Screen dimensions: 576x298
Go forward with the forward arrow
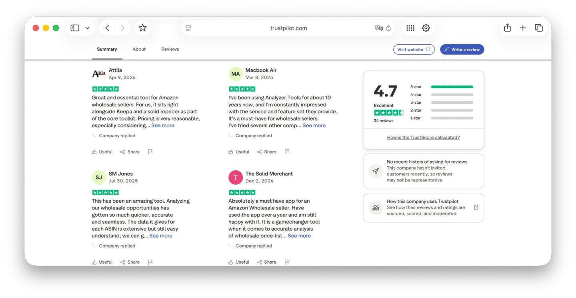(x=122, y=28)
